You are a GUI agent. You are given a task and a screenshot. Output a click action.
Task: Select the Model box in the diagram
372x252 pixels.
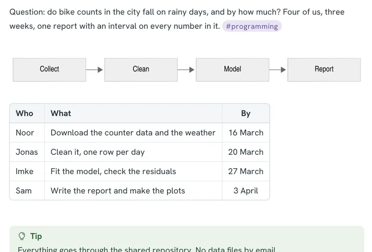[233, 70]
